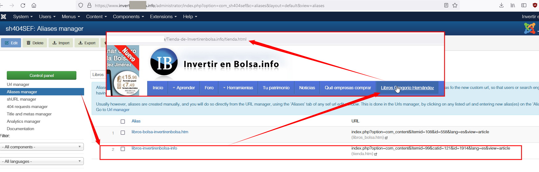Follow Go to Url manager link
The width and height of the screenshot is (539, 172).
pyautogui.click(x=113, y=110)
